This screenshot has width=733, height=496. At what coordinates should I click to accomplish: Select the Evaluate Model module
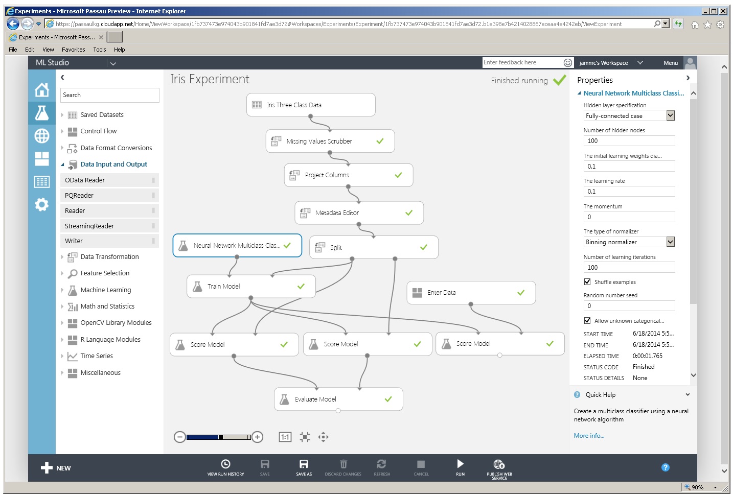[338, 399]
